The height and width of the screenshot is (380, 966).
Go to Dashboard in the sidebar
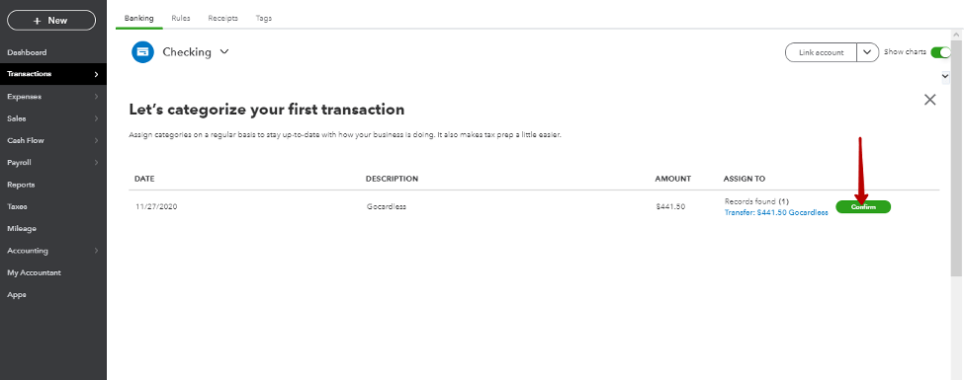pyautogui.click(x=27, y=52)
